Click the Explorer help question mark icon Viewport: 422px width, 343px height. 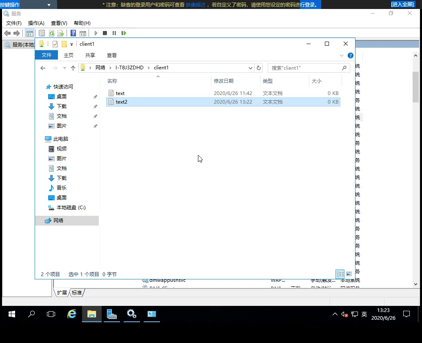(x=350, y=55)
